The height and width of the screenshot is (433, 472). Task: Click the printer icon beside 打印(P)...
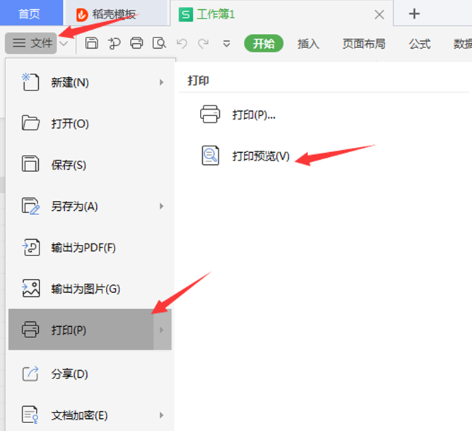(x=210, y=114)
